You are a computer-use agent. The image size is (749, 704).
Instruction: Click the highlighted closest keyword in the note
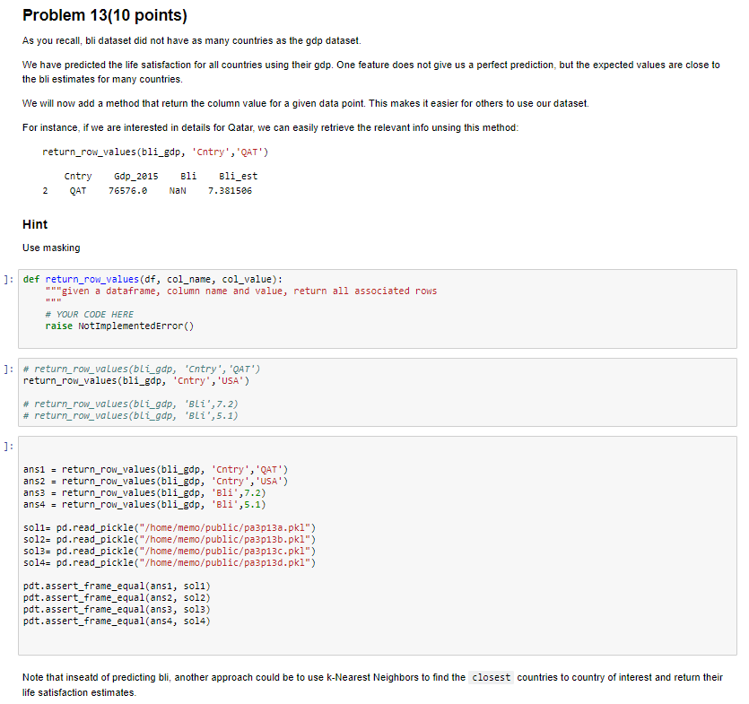tap(491, 677)
